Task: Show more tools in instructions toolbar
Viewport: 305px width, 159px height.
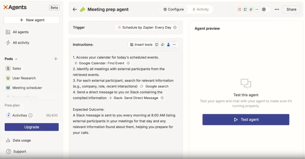Action: click(174, 44)
